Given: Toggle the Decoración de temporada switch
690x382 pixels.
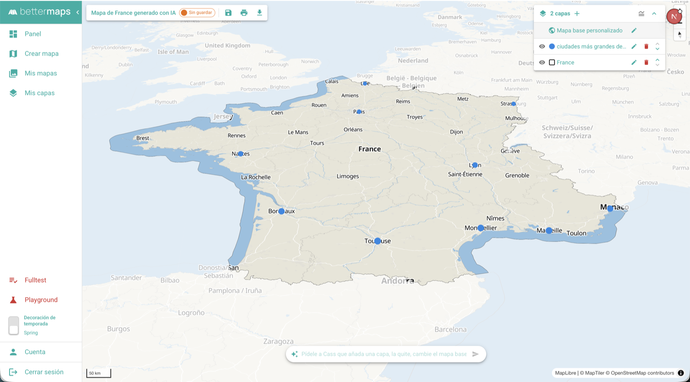Looking at the screenshot, I should click(14, 326).
